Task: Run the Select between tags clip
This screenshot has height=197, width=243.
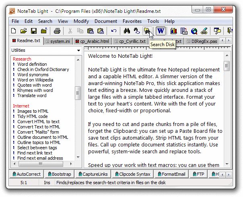Action: pos(37,148)
